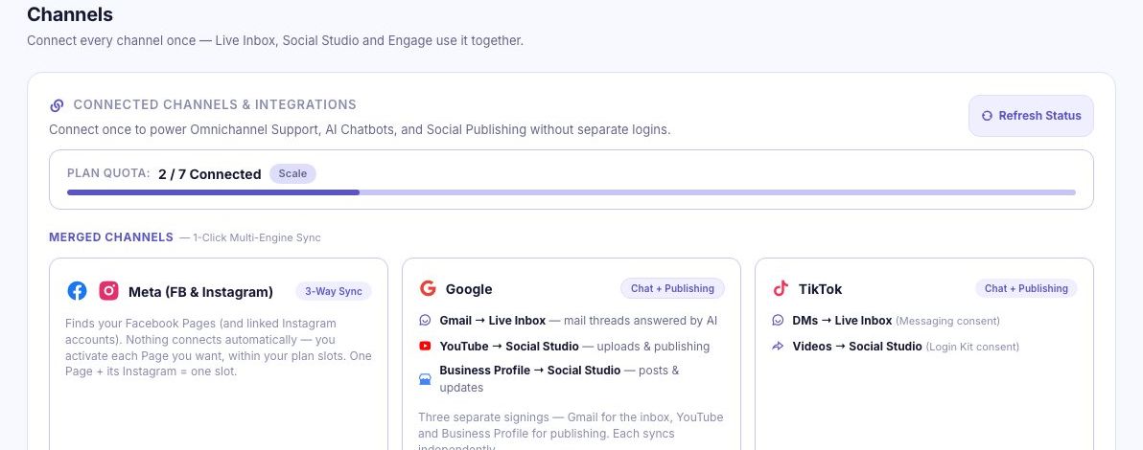Click the 2 / 7 Connected text

pyautogui.click(x=209, y=174)
